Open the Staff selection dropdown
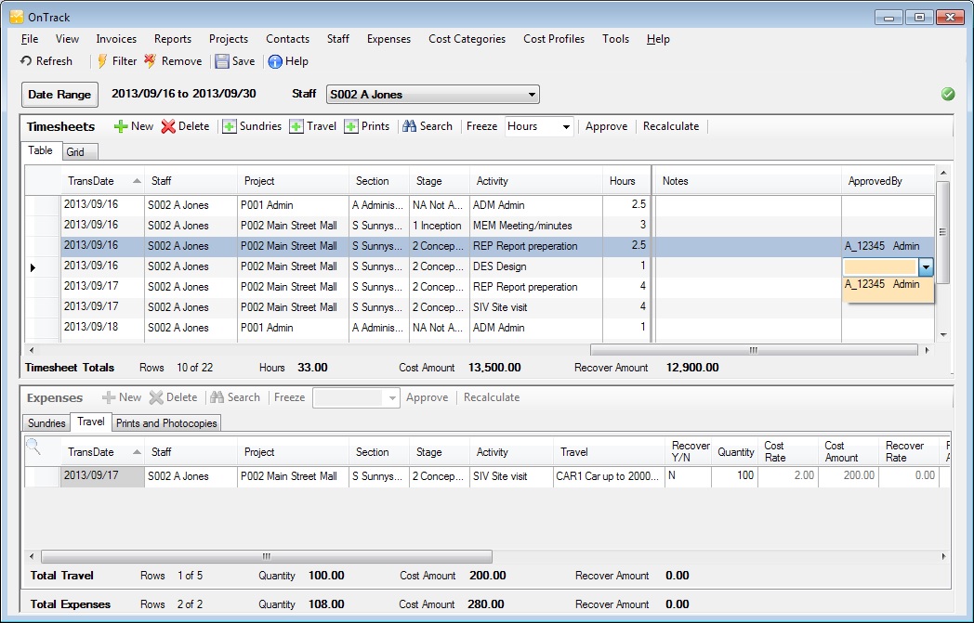Screen dimensions: 974x623 [x=533, y=94]
